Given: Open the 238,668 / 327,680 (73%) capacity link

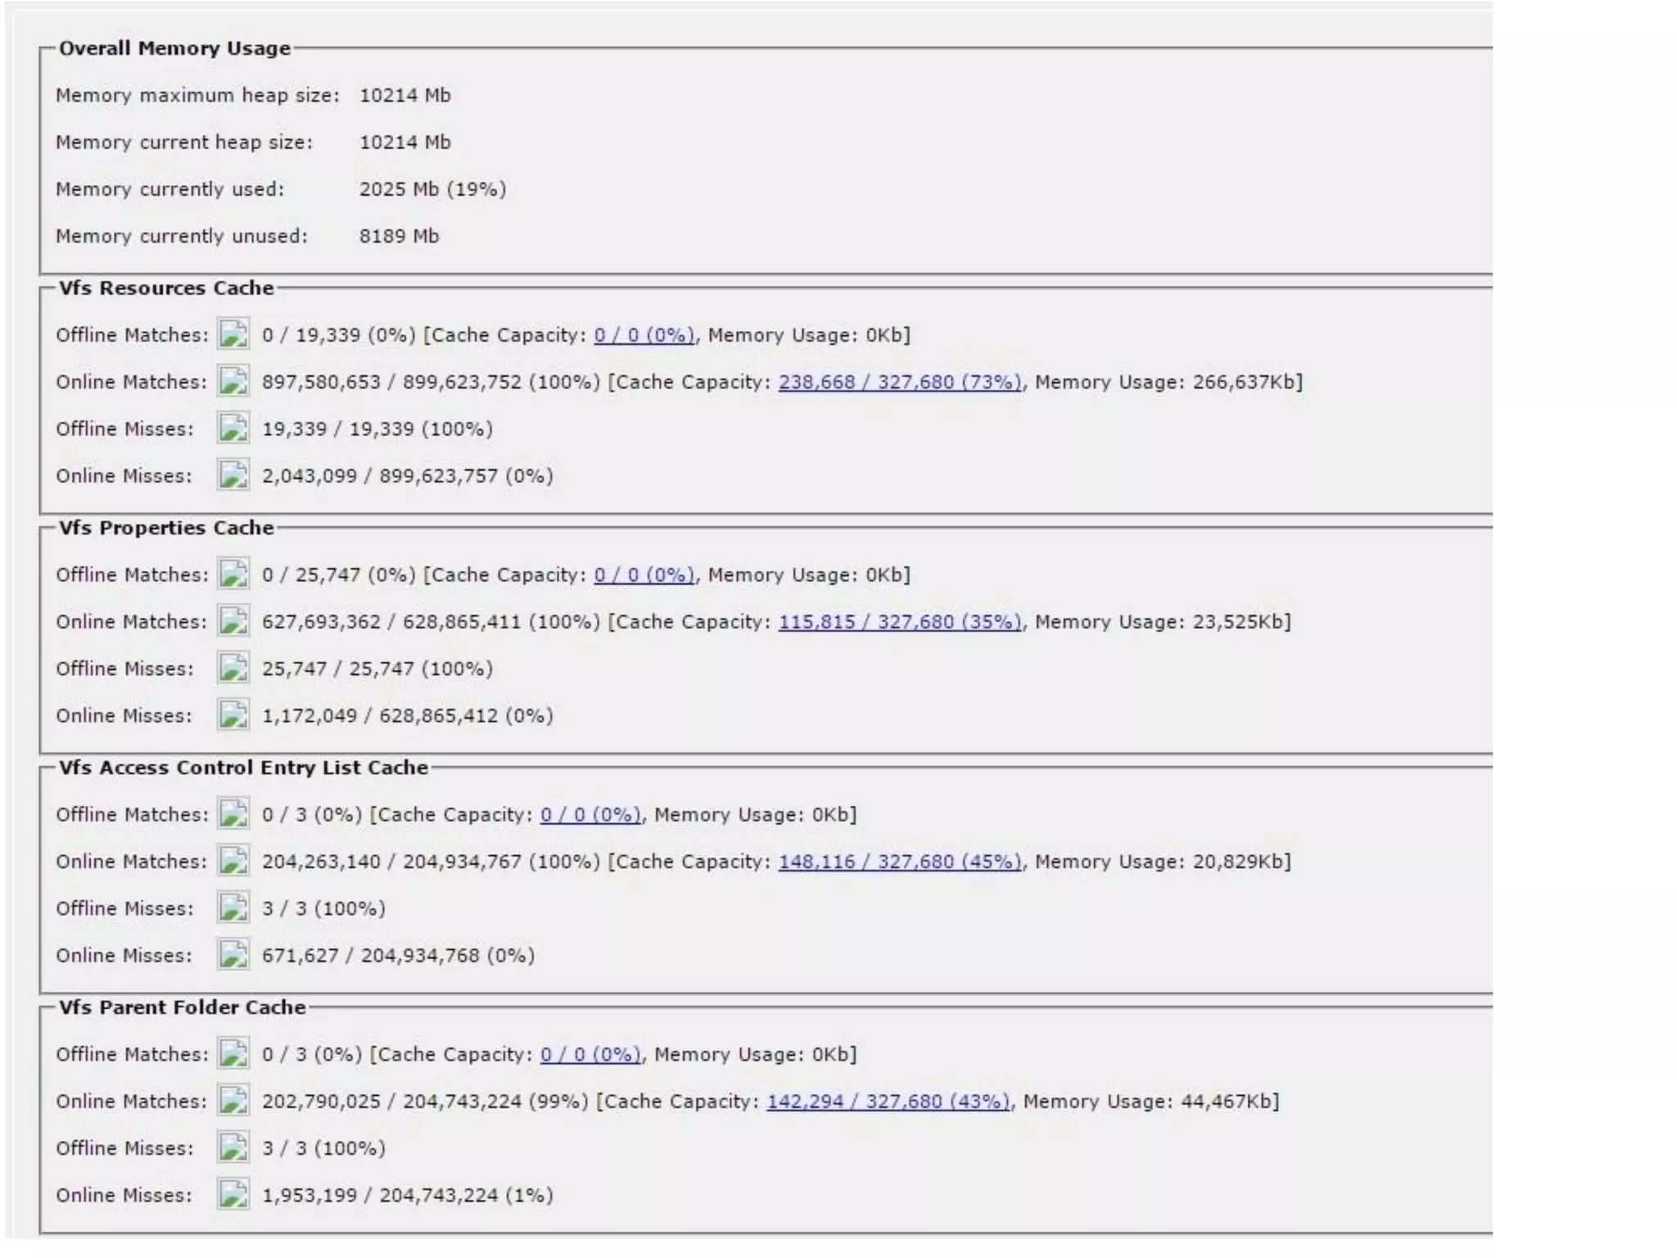Looking at the screenshot, I should point(899,382).
